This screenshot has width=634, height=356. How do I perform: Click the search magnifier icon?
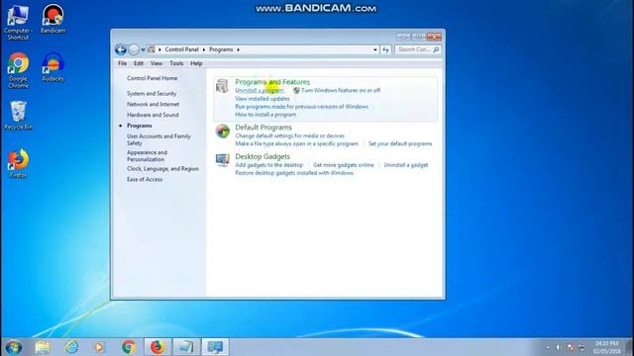coord(436,49)
